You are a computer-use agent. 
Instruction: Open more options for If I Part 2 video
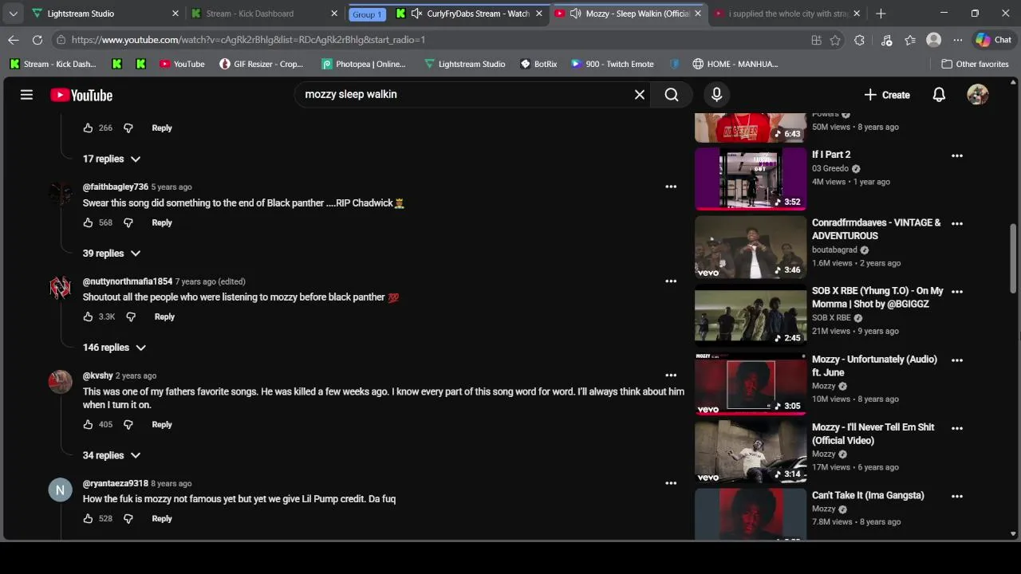pos(957,155)
